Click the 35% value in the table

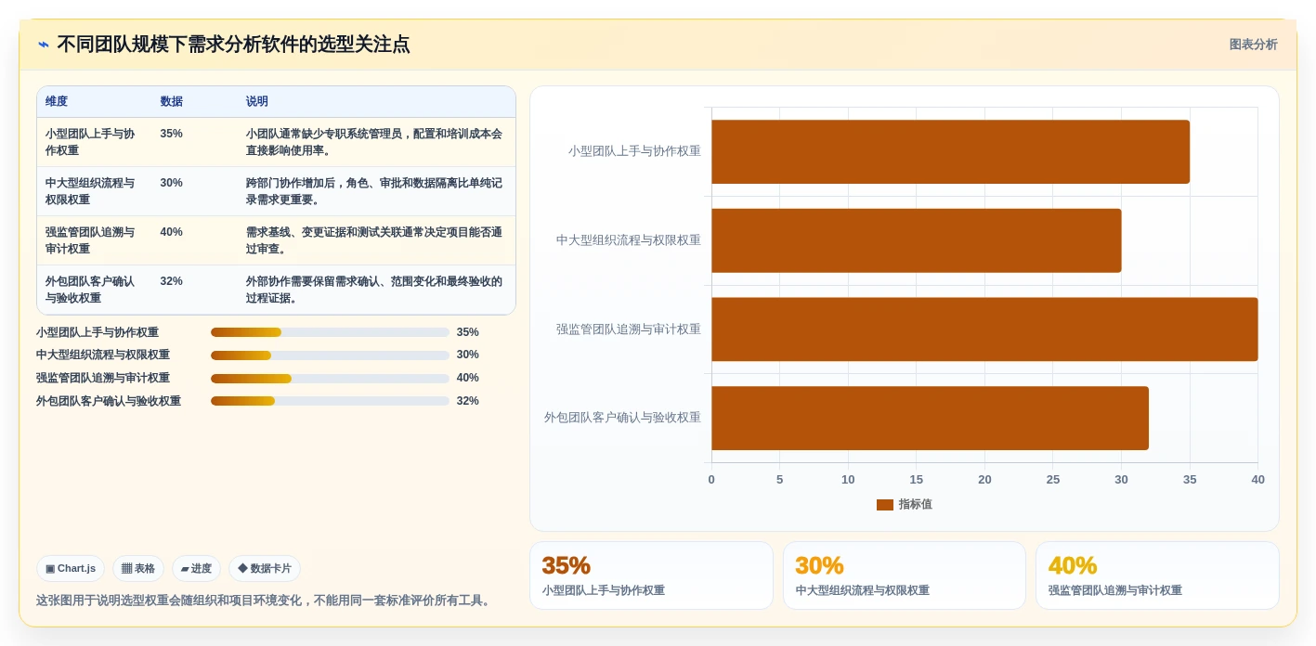[x=171, y=134]
